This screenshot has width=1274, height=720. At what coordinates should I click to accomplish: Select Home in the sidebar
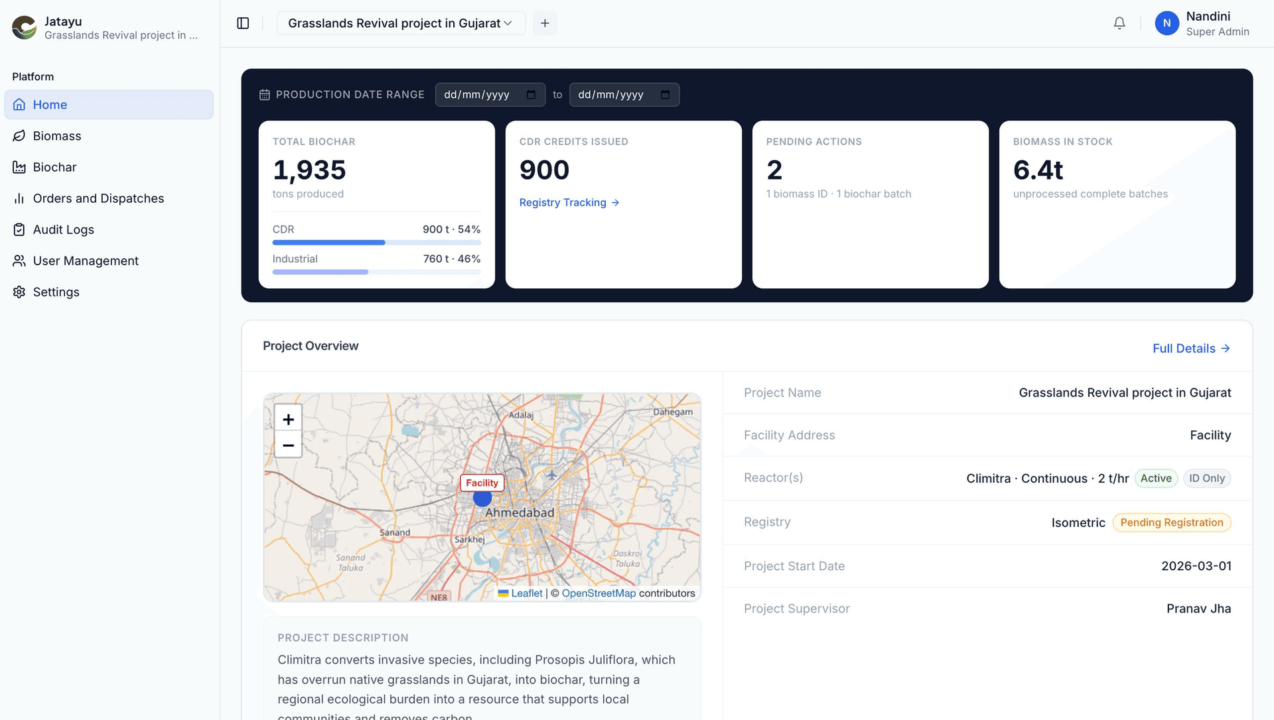click(50, 104)
